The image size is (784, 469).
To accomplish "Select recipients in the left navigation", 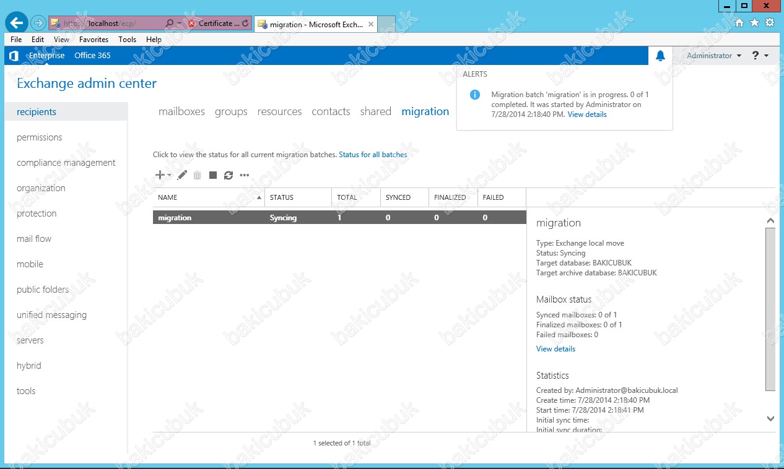I will click(66, 112).
